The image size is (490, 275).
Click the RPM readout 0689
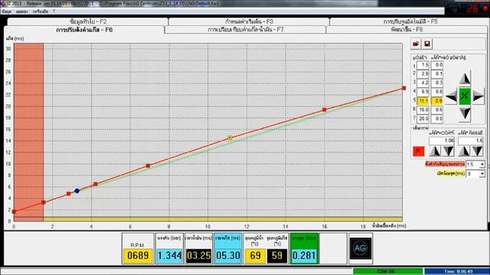click(x=138, y=256)
